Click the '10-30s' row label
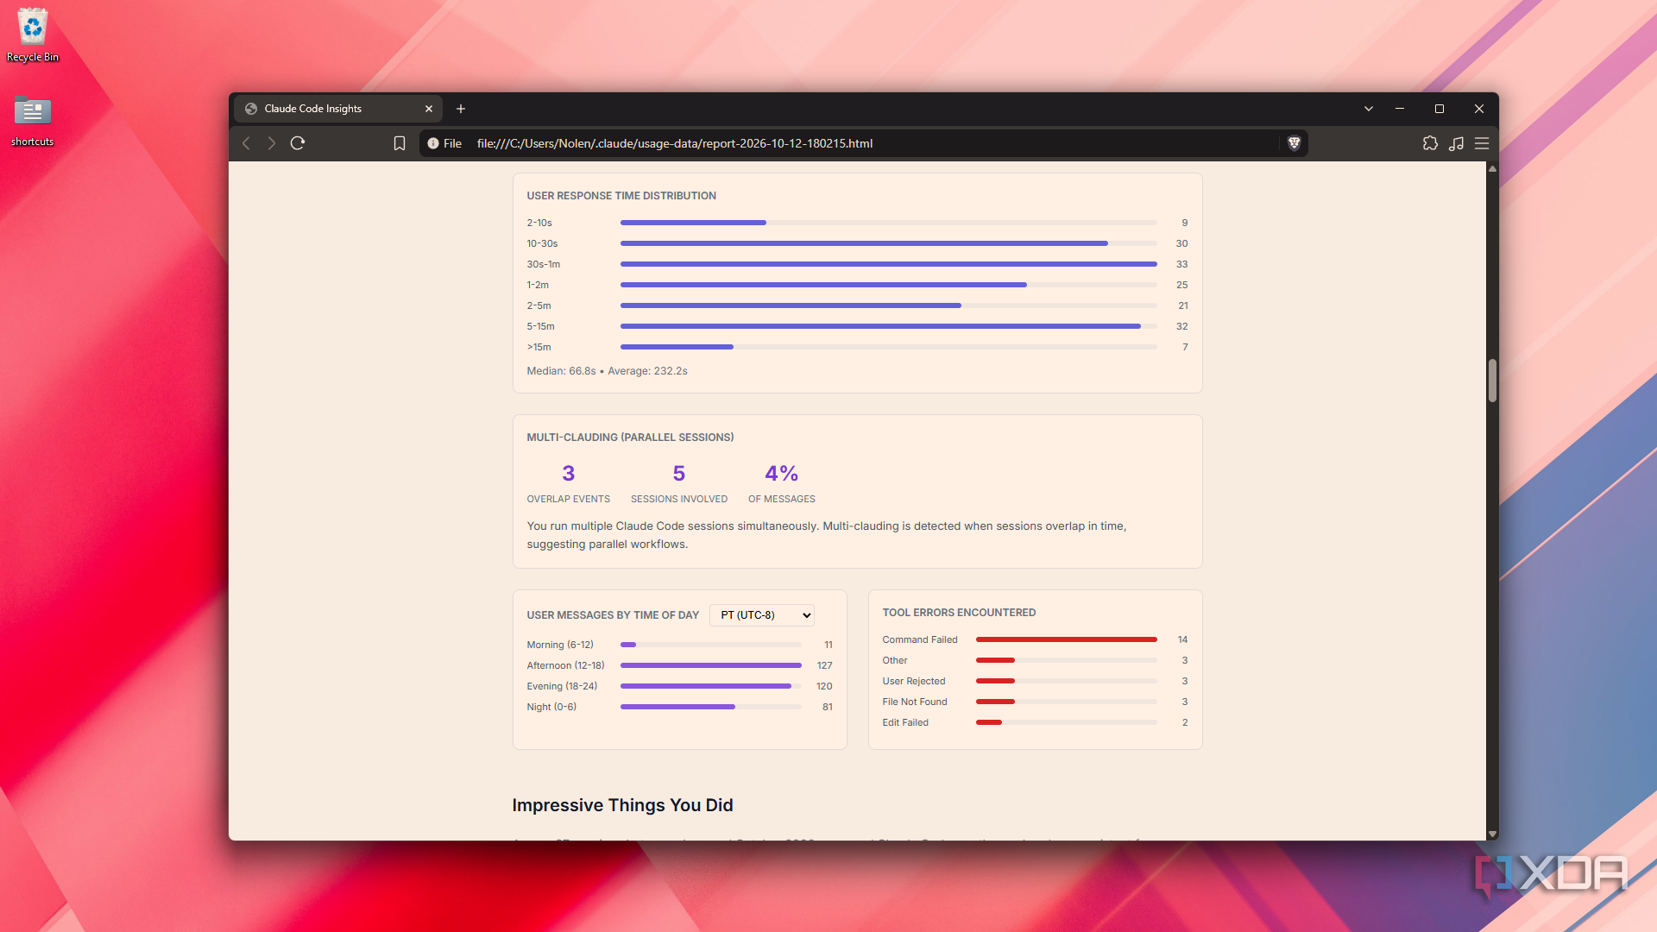Screen dimensions: 1657x932 (543, 243)
